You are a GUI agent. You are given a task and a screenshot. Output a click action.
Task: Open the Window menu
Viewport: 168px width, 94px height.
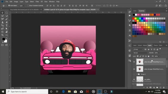pyautogui.click(x=52, y=2)
